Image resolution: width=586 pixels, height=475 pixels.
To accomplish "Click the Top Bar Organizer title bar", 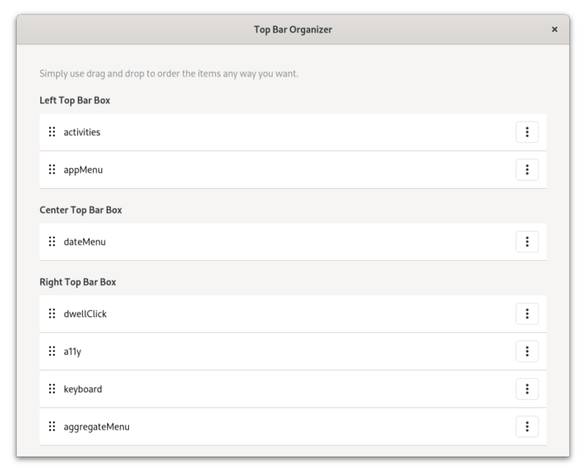I will [292, 29].
